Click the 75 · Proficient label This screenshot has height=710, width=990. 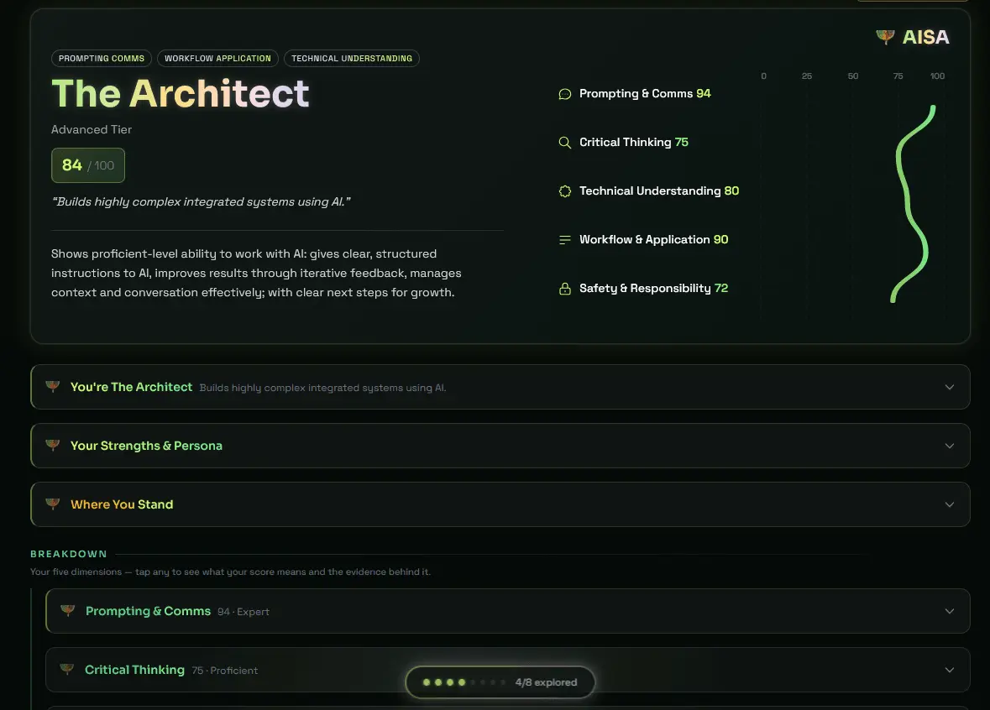225,671
